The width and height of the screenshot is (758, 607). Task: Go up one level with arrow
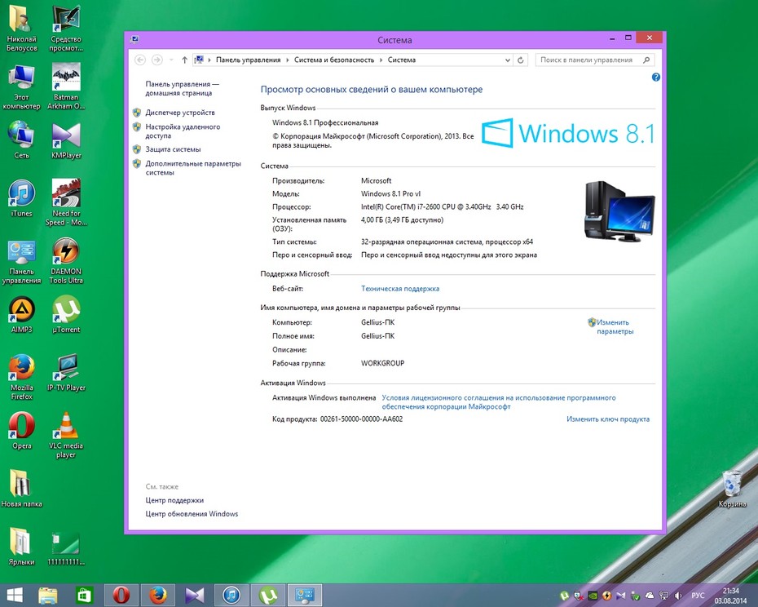[x=184, y=60]
